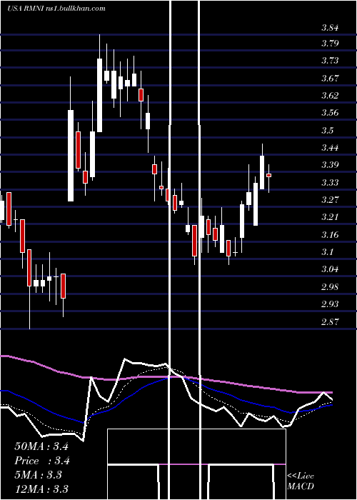Click the 3.39 price axis label
The height and width of the screenshot is (500, 357).
point(330,165)
